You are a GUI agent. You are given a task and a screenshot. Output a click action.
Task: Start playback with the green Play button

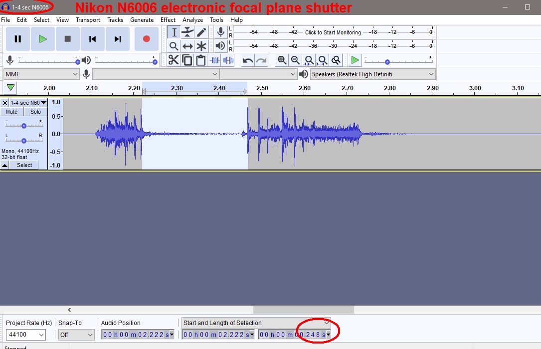43,39
